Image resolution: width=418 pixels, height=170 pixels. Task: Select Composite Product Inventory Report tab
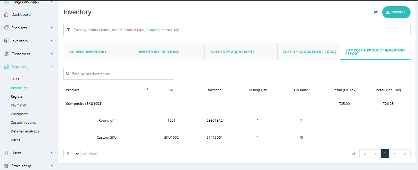pyautogui.click(x=375, y=52)
